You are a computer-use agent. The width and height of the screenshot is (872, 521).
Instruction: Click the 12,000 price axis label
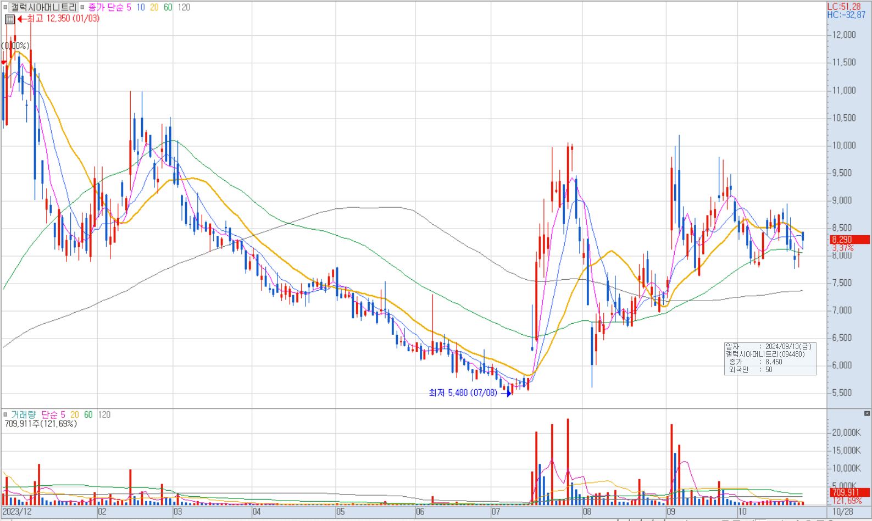tap(844, 35)
